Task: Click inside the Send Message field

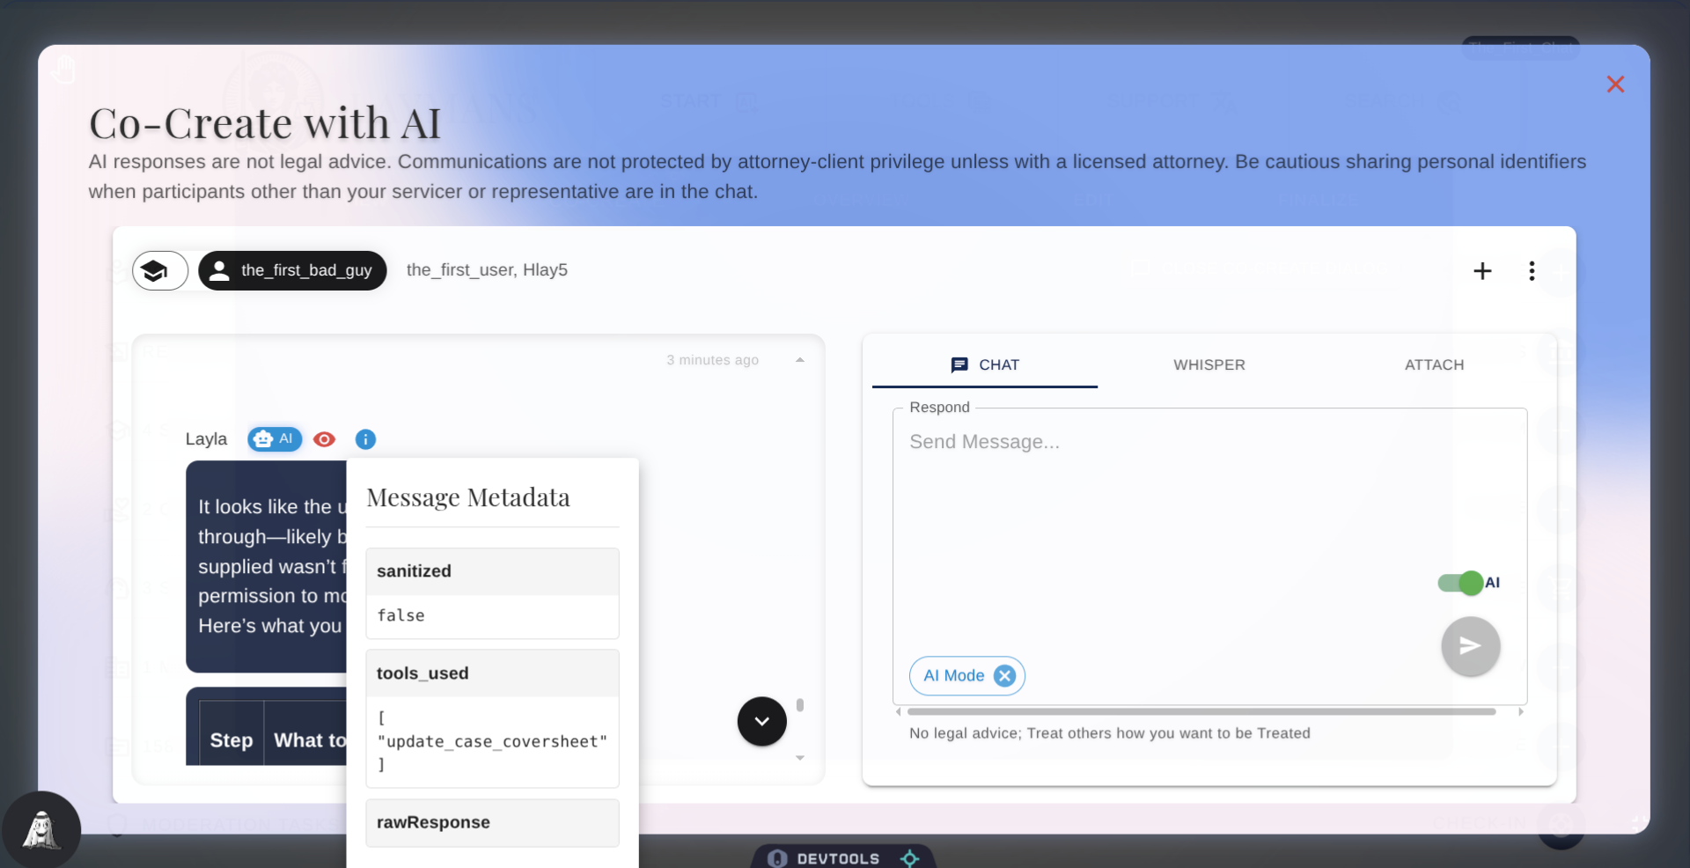Action: [1144, 493]
